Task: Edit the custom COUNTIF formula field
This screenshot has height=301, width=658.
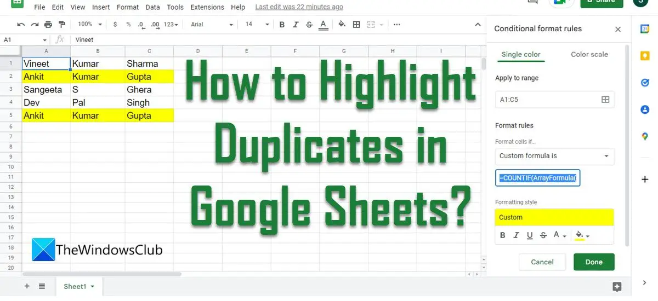Action: pyautogui.click(x=538, y=178)
